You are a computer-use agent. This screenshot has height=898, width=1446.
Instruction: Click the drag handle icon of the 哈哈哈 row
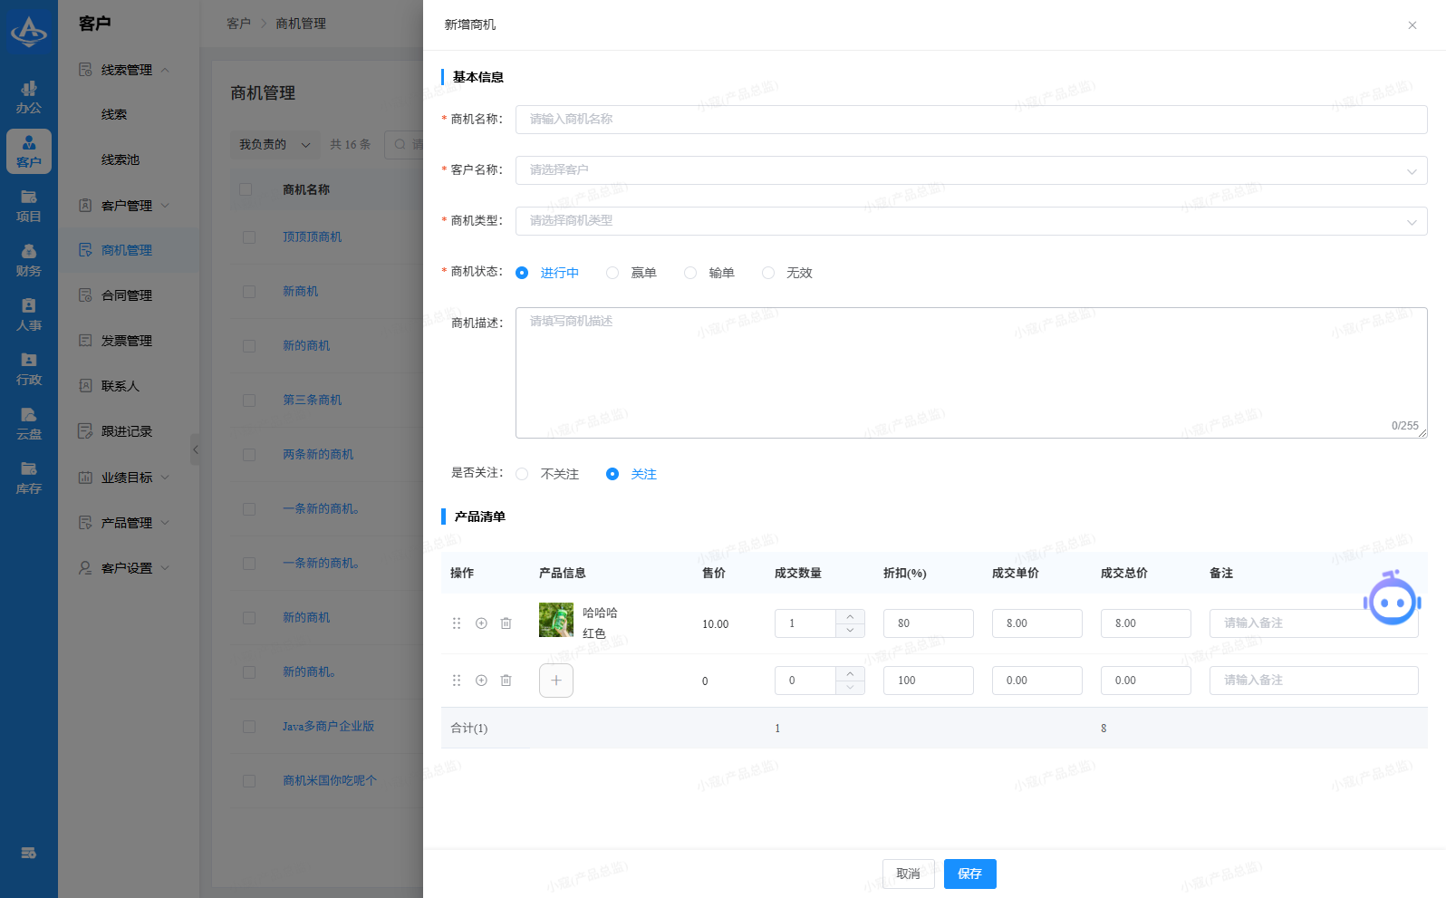457,623
